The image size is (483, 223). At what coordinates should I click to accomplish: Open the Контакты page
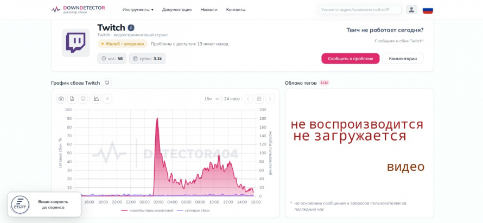(236, 10)
